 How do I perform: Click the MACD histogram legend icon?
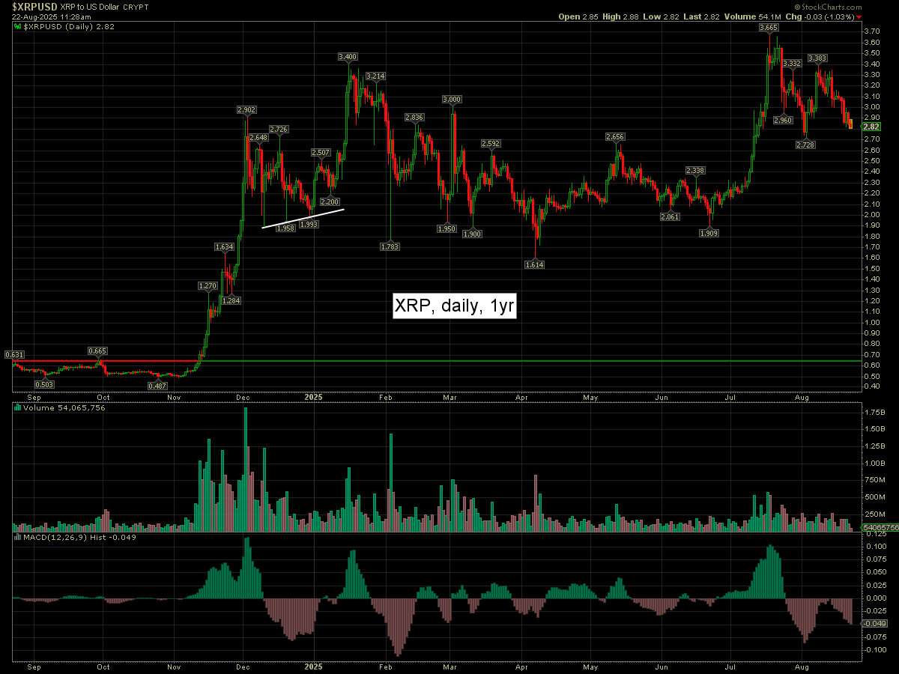(x=18, y=537)
